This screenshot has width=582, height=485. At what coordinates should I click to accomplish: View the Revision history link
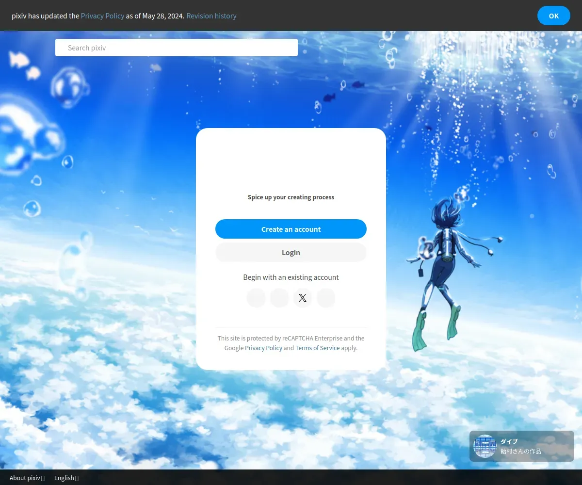click(x=211, y=16)
